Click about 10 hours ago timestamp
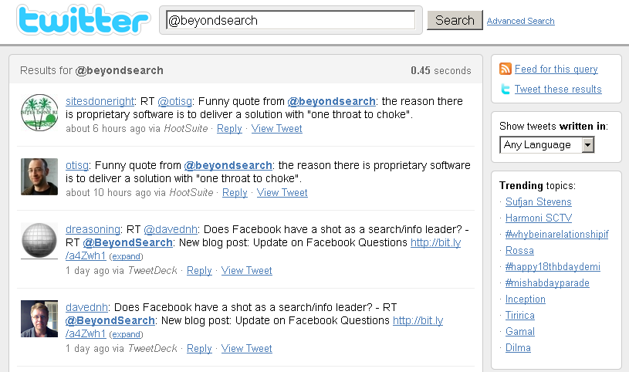This screenshot has height=372, width=629. pos(108,193)
